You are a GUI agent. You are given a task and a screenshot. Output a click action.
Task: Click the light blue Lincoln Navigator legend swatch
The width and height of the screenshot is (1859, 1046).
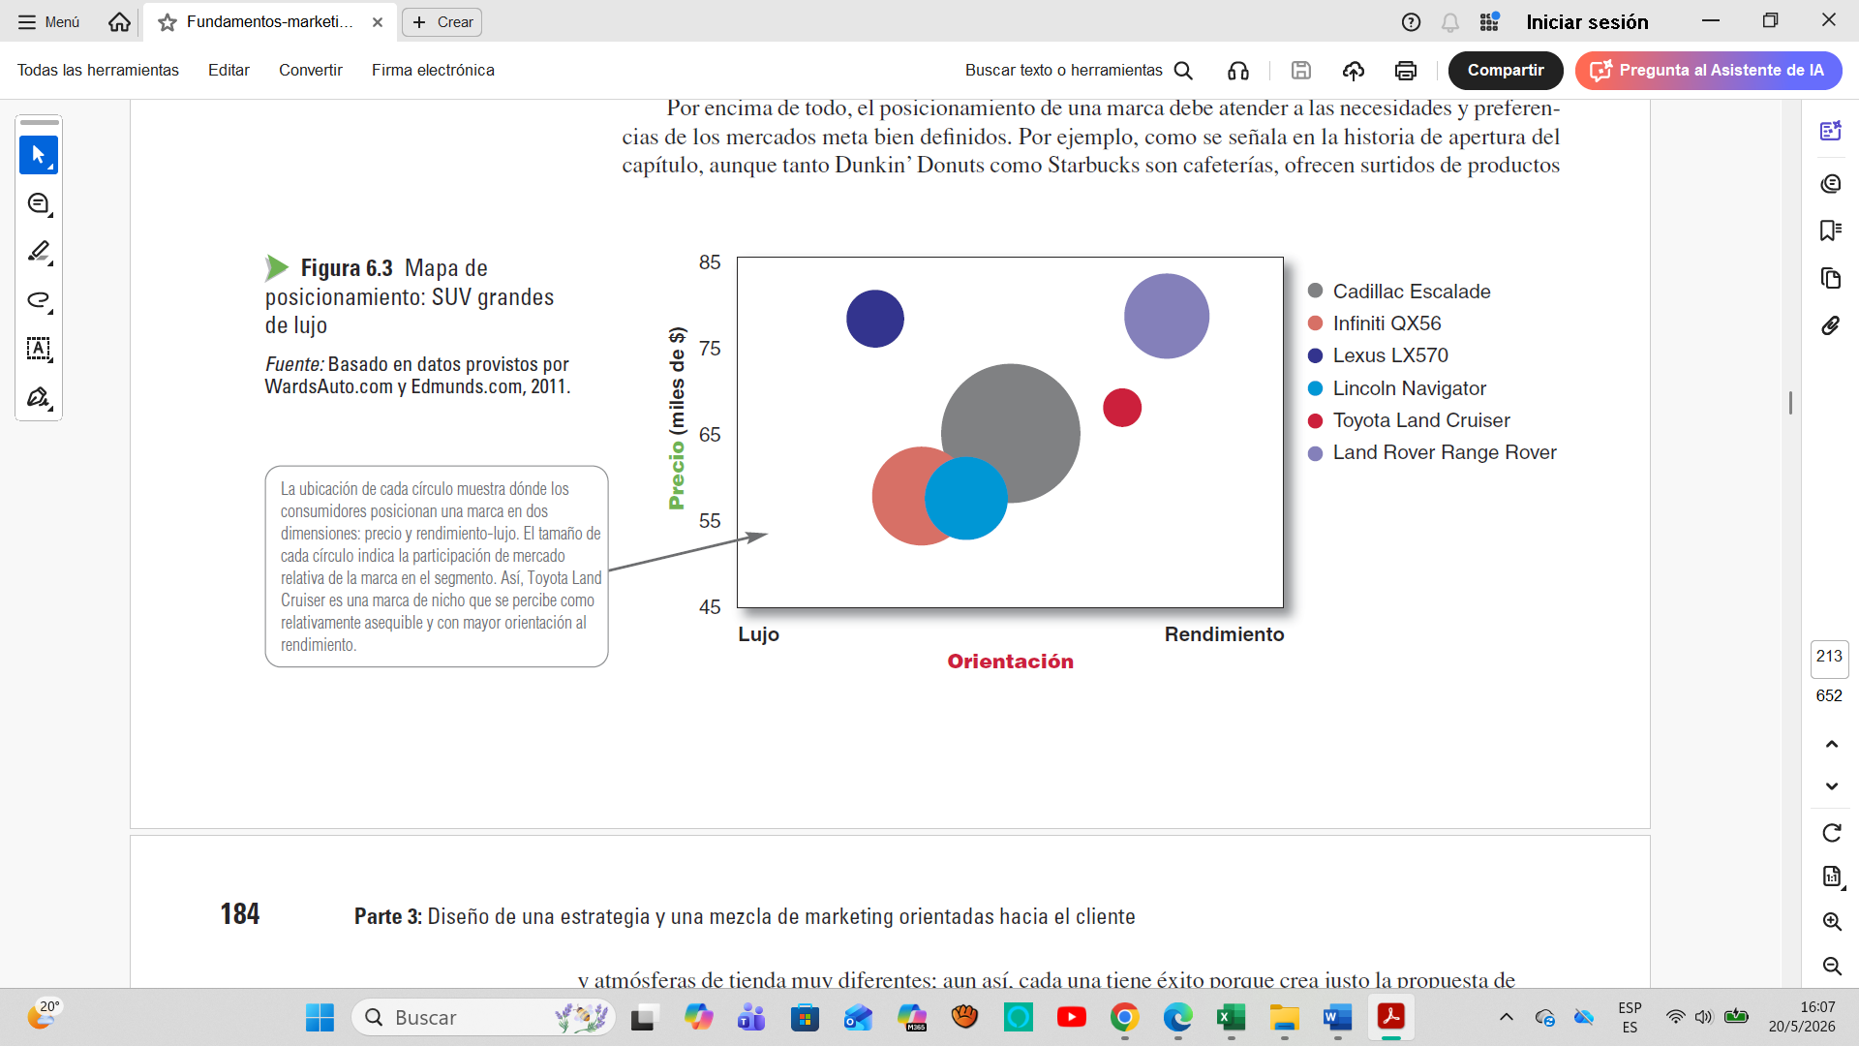(x=1315, y=388)
